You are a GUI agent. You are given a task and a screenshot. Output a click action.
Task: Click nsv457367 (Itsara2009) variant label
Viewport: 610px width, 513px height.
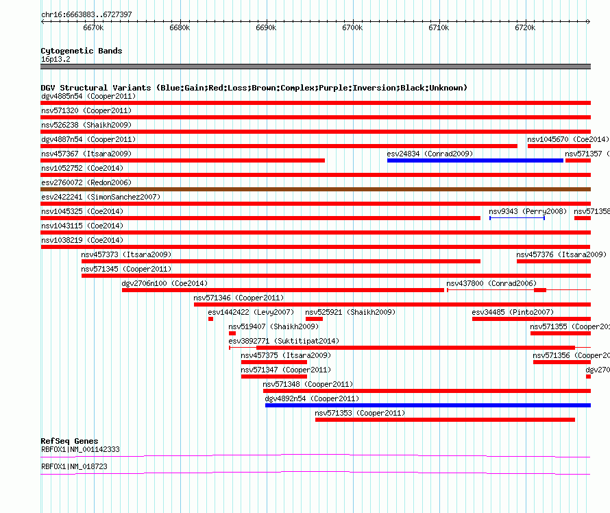click(86, 154)
